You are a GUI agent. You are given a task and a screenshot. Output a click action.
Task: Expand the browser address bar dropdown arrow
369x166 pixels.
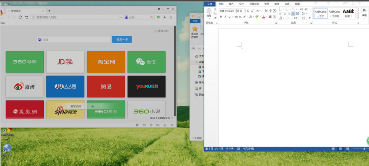pos(121,17)
